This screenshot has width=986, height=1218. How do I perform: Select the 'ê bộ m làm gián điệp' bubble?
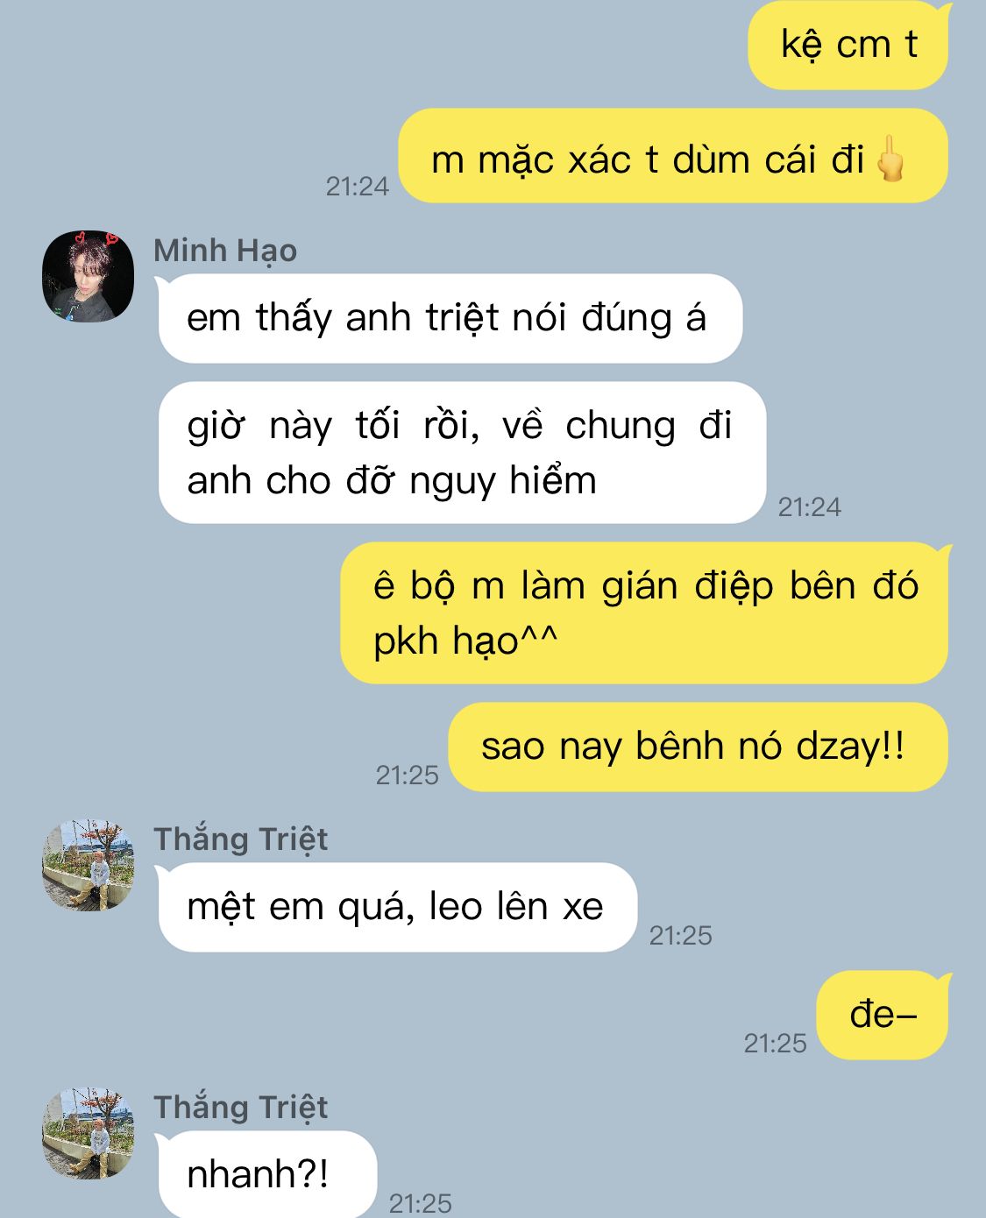(645, 613)
